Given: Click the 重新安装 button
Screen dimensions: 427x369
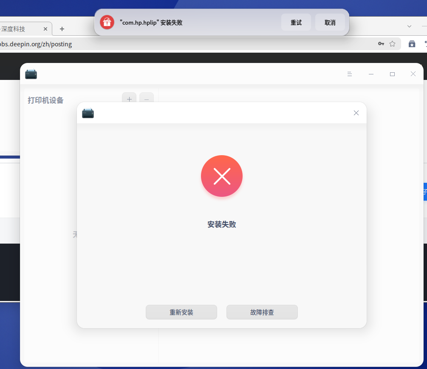Looking at the screenshot, I should pyautogui.click(x=181, y=312).
